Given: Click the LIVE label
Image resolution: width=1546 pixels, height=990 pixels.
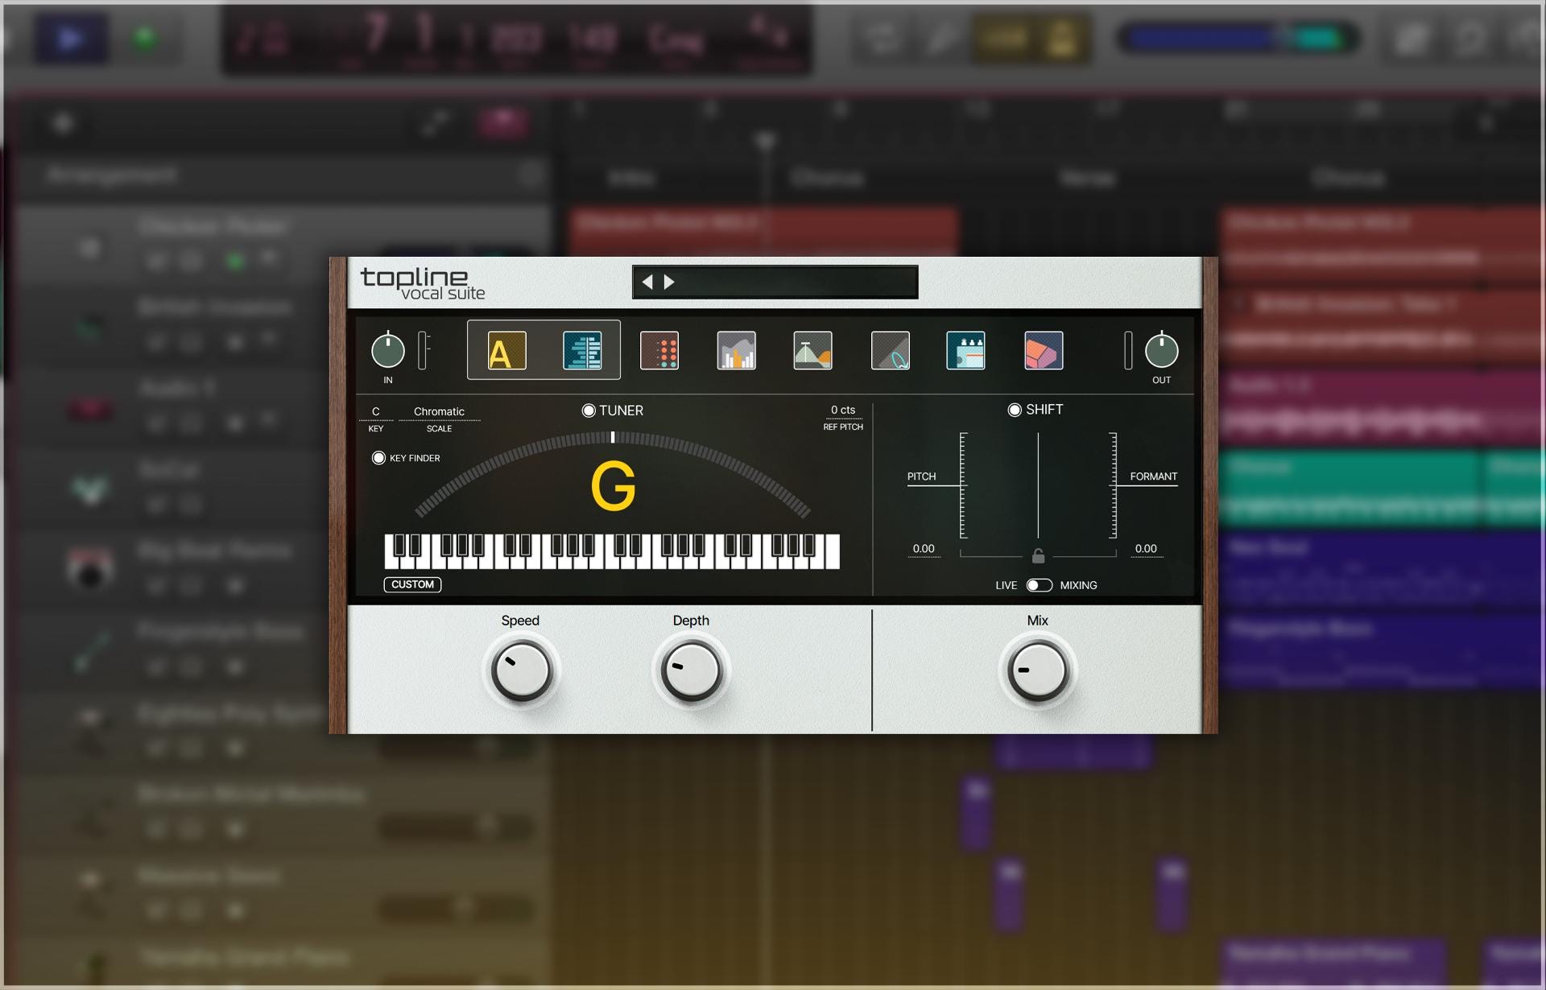Looking at the screenshot, I should click(1007, 585).
